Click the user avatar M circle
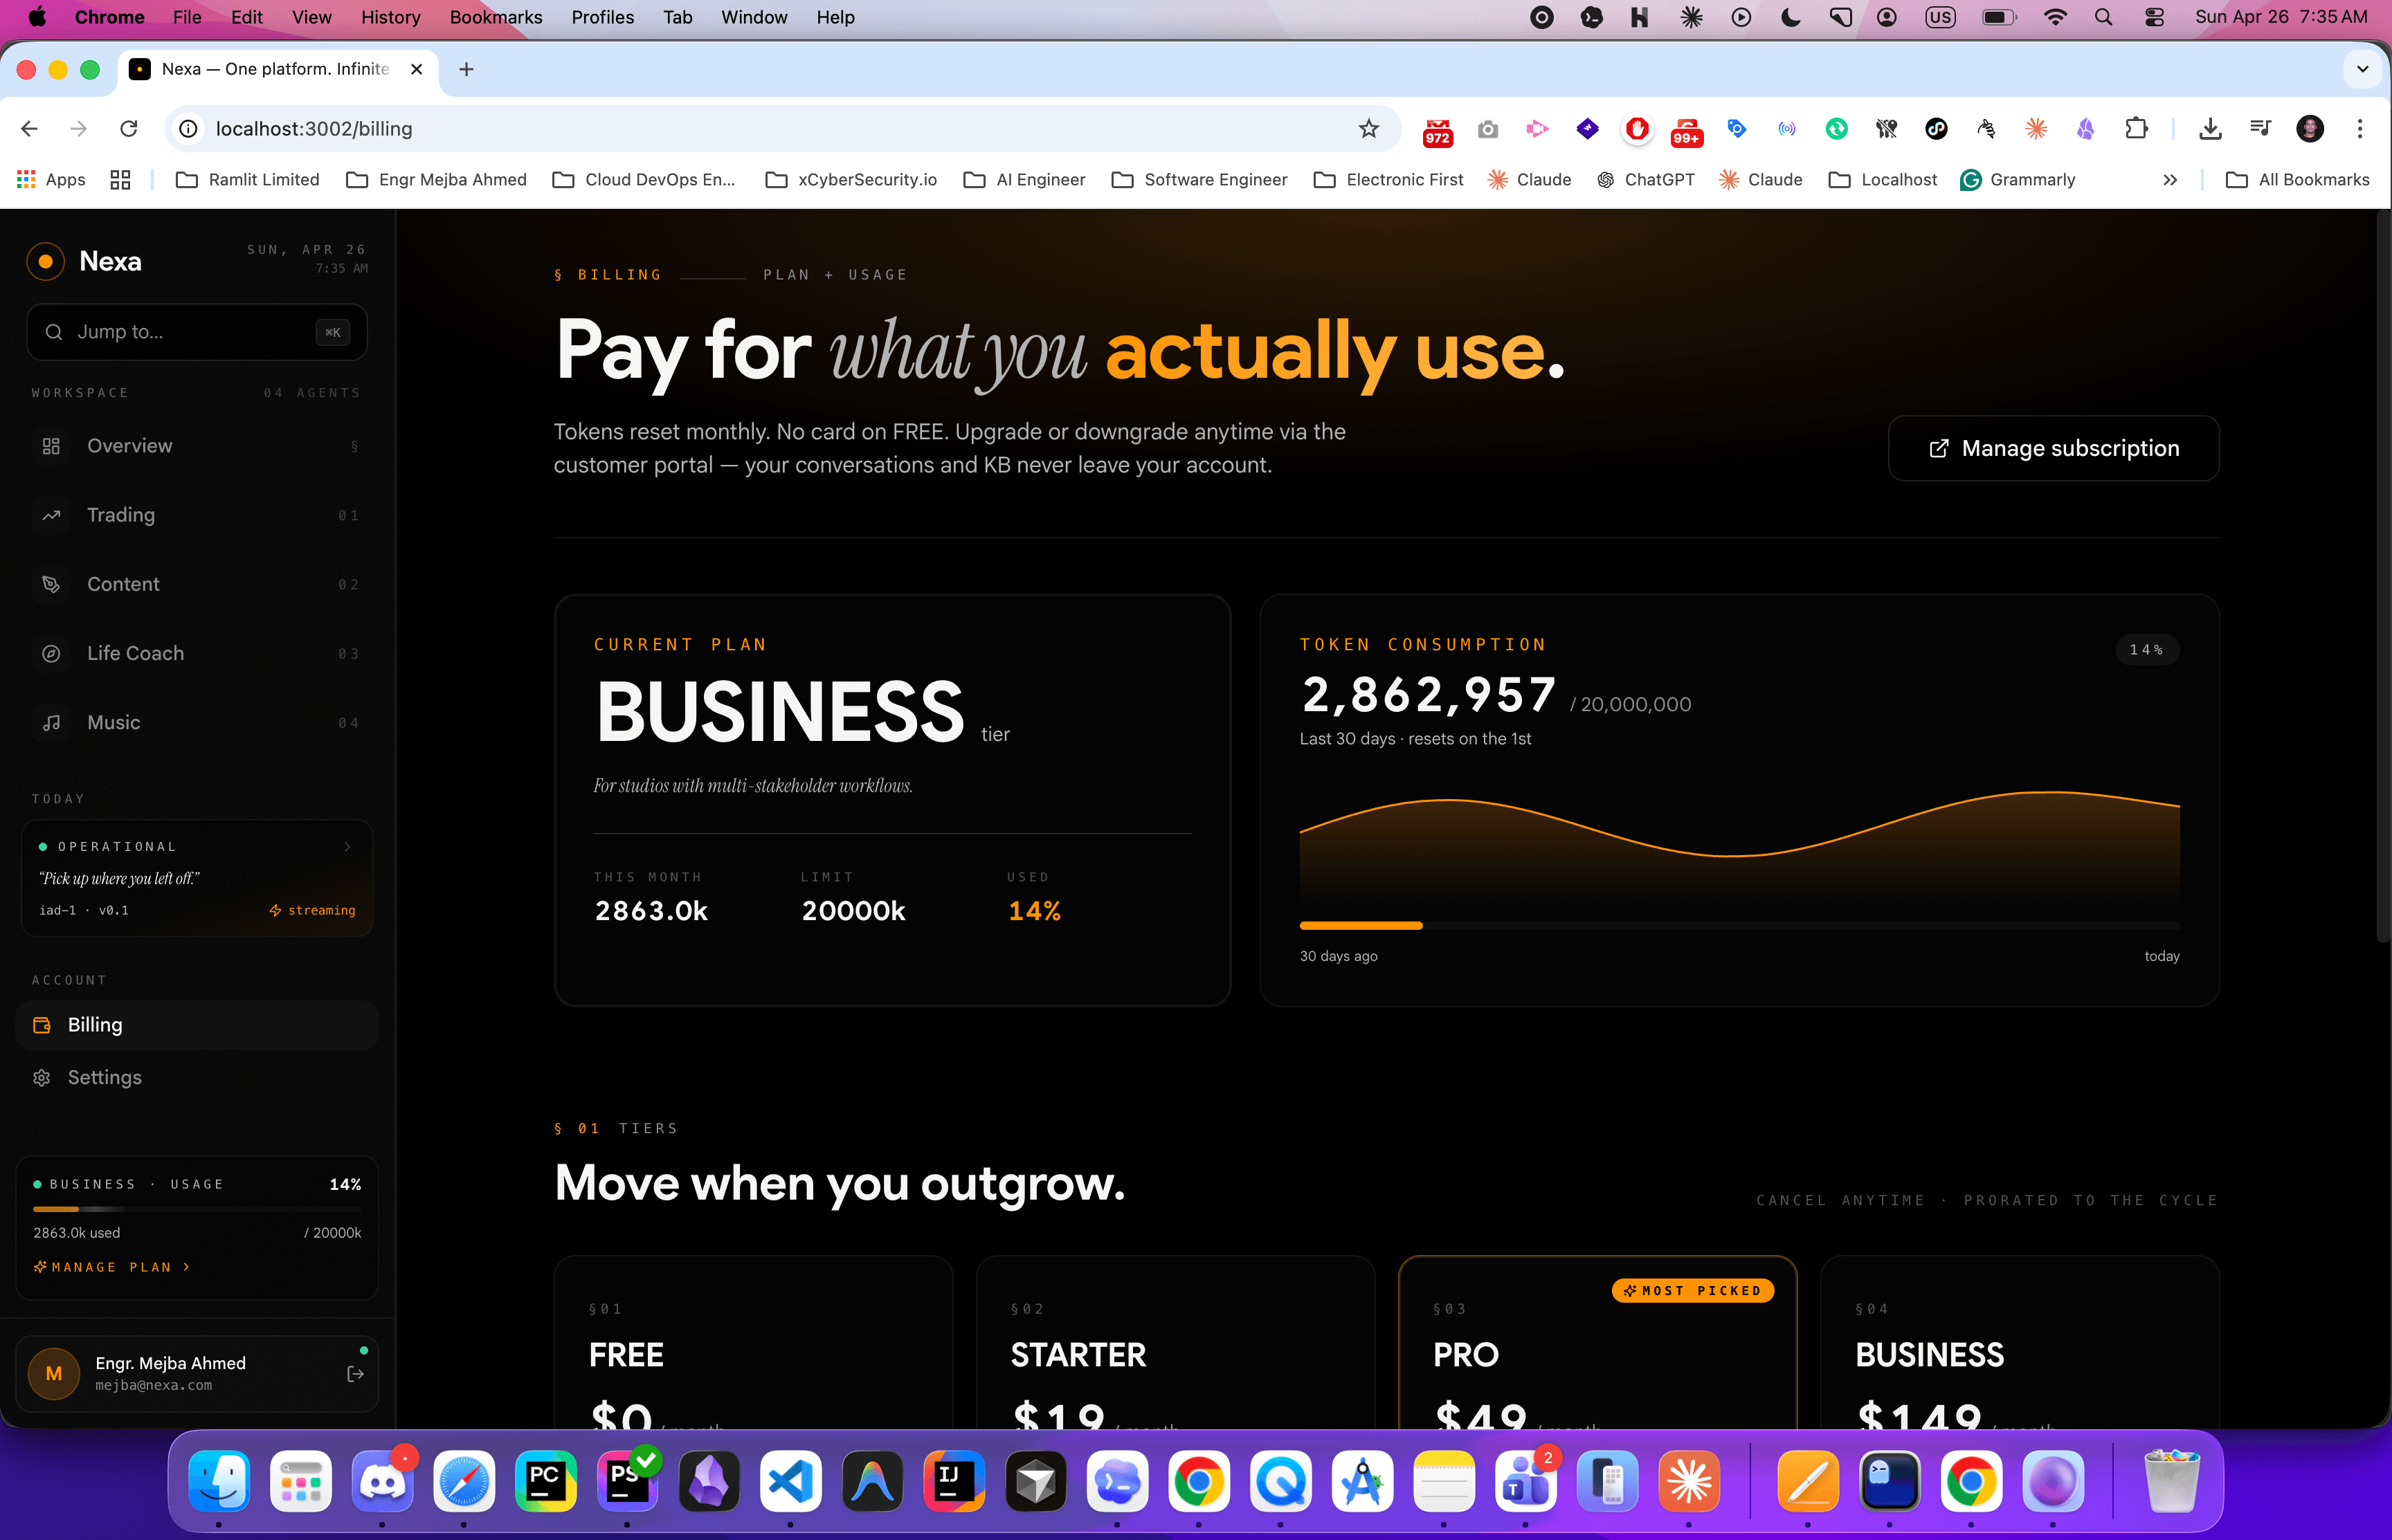Image resolution: width=2392 pixels, height=1540 pixels. (54, 1374)
